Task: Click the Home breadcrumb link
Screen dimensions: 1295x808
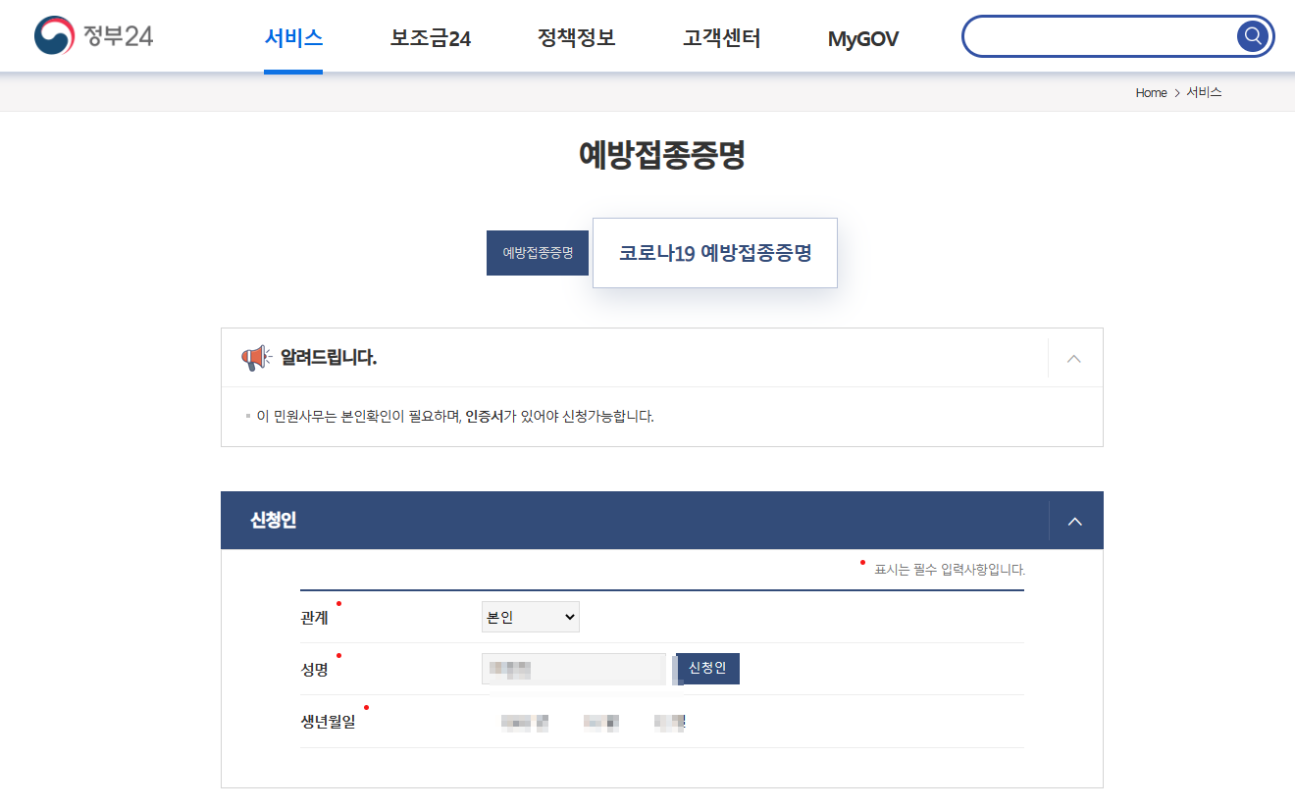Action: click(1150, 92)
